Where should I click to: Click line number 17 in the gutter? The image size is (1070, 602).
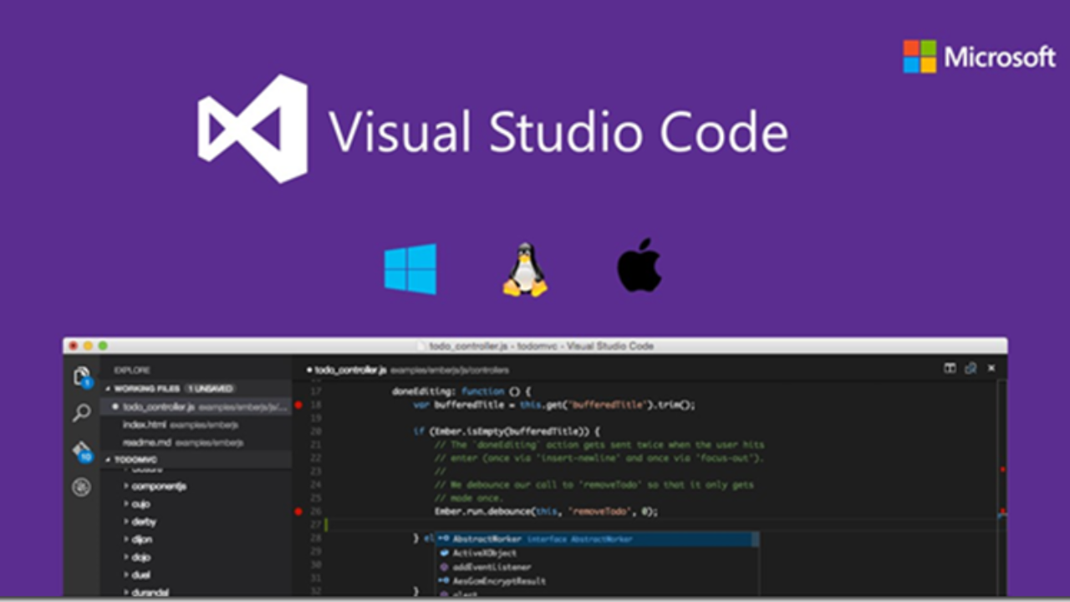(315, 391)
